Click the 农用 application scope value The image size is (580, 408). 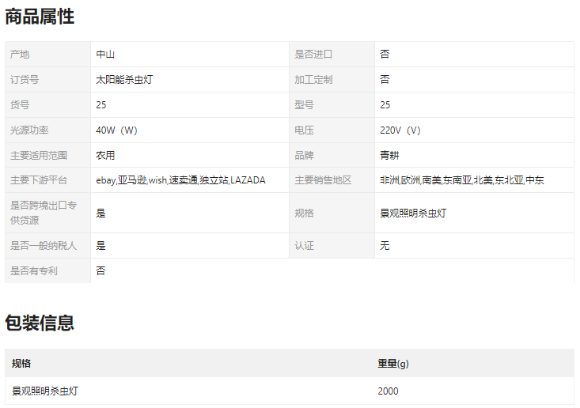(105, 156)
